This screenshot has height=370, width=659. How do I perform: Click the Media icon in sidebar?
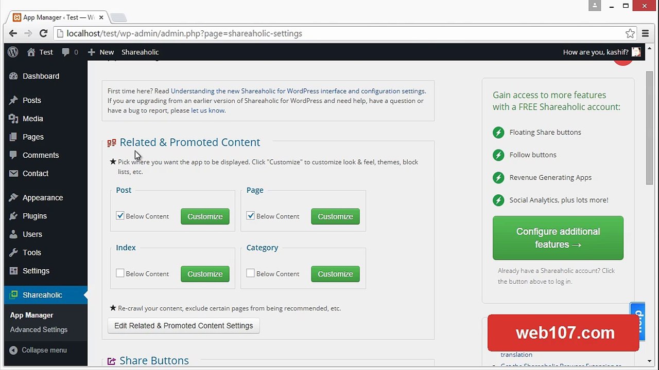click(13, 119)
